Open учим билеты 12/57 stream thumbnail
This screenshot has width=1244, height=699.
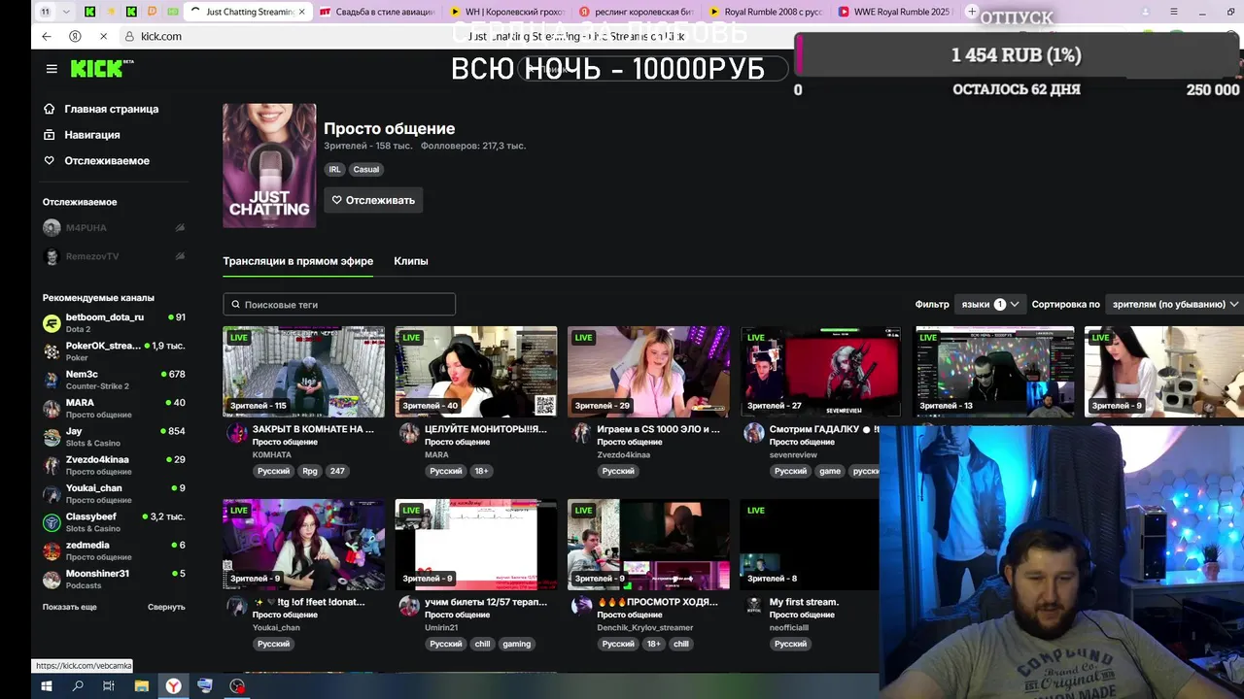point(476,545)
